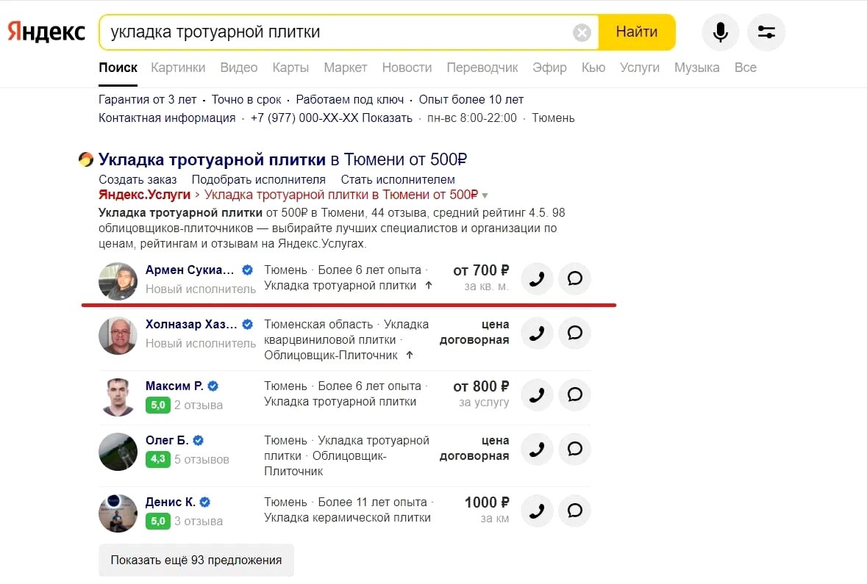Call Холназар Хаз with the phone icon
Viewport: 867px width, 584px height.
(537, 334)
